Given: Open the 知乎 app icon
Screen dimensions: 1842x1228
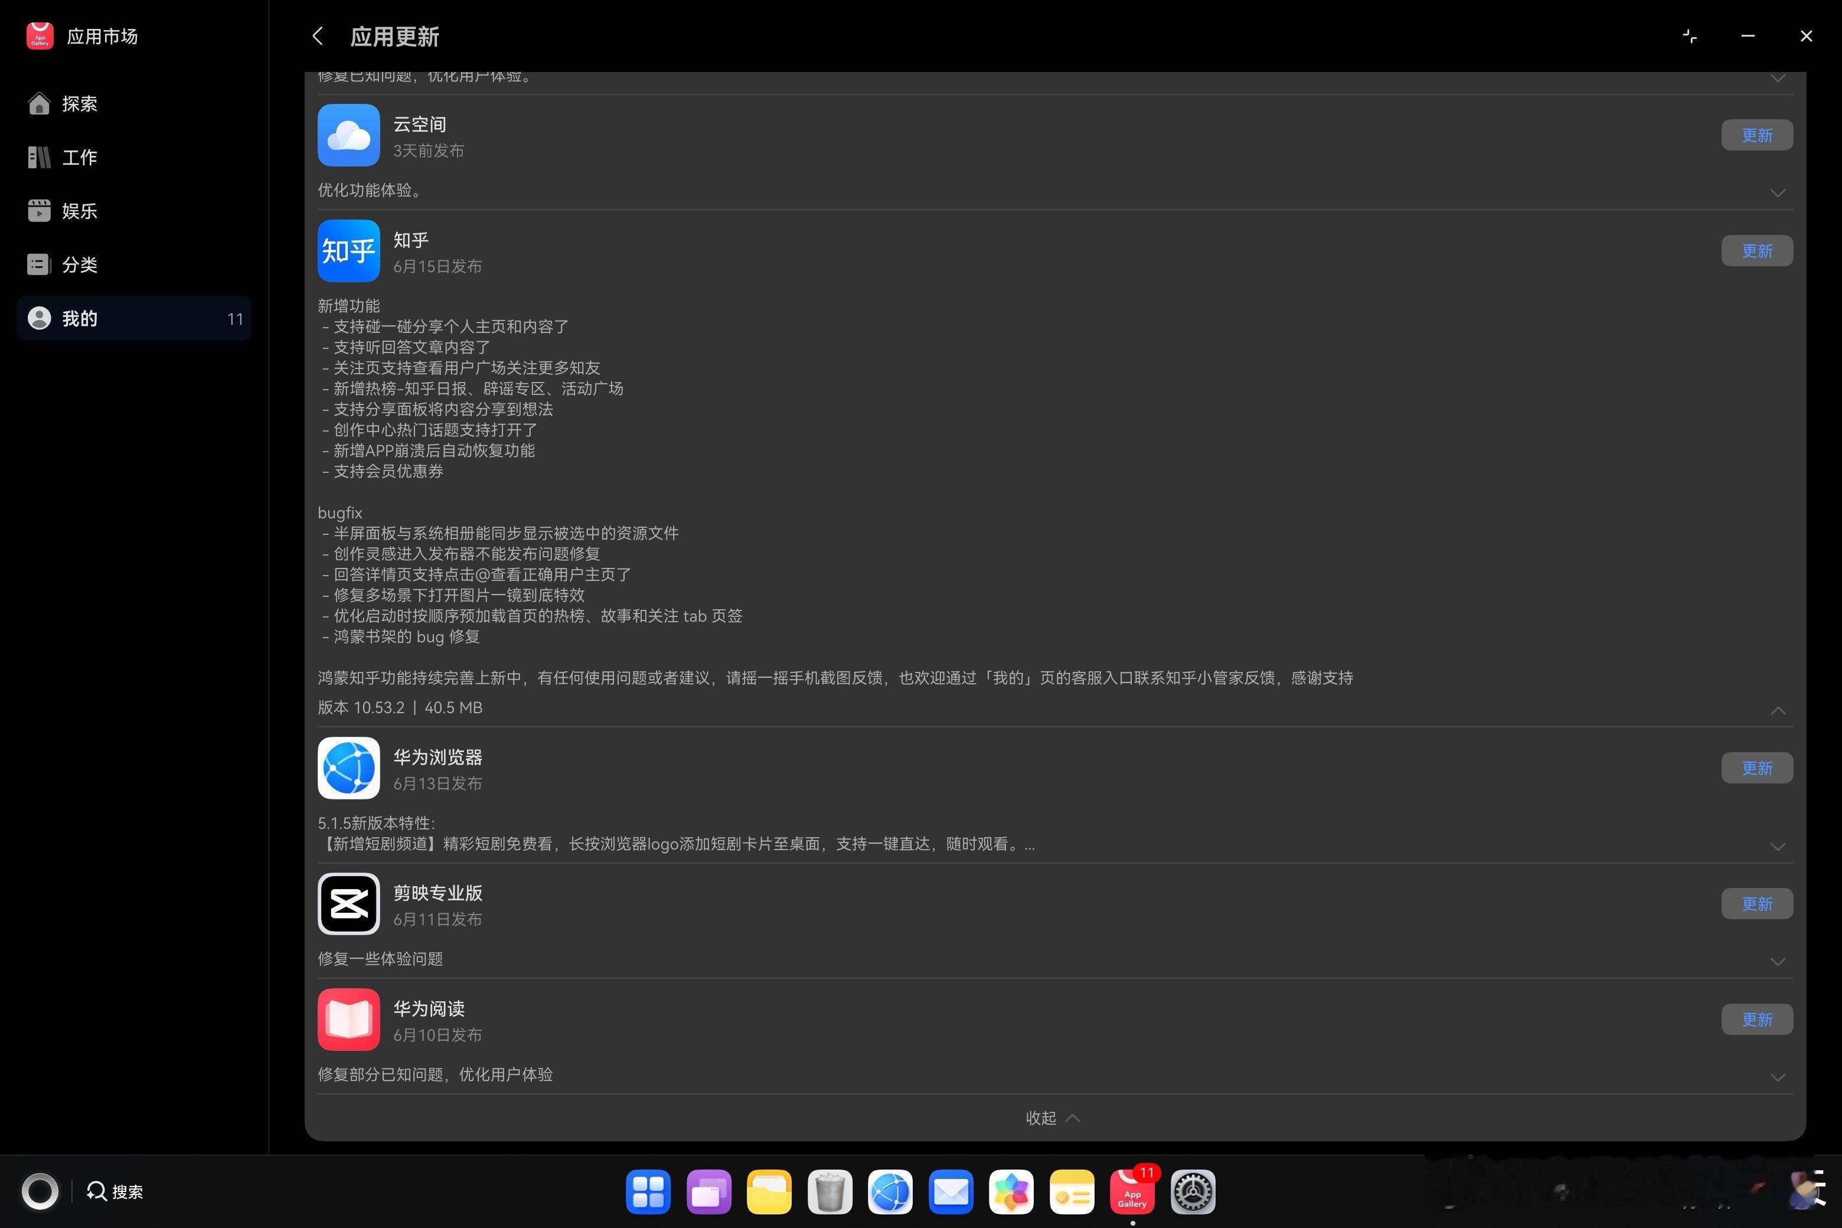Looking at the screenshot, I should [x=348, y=250].
